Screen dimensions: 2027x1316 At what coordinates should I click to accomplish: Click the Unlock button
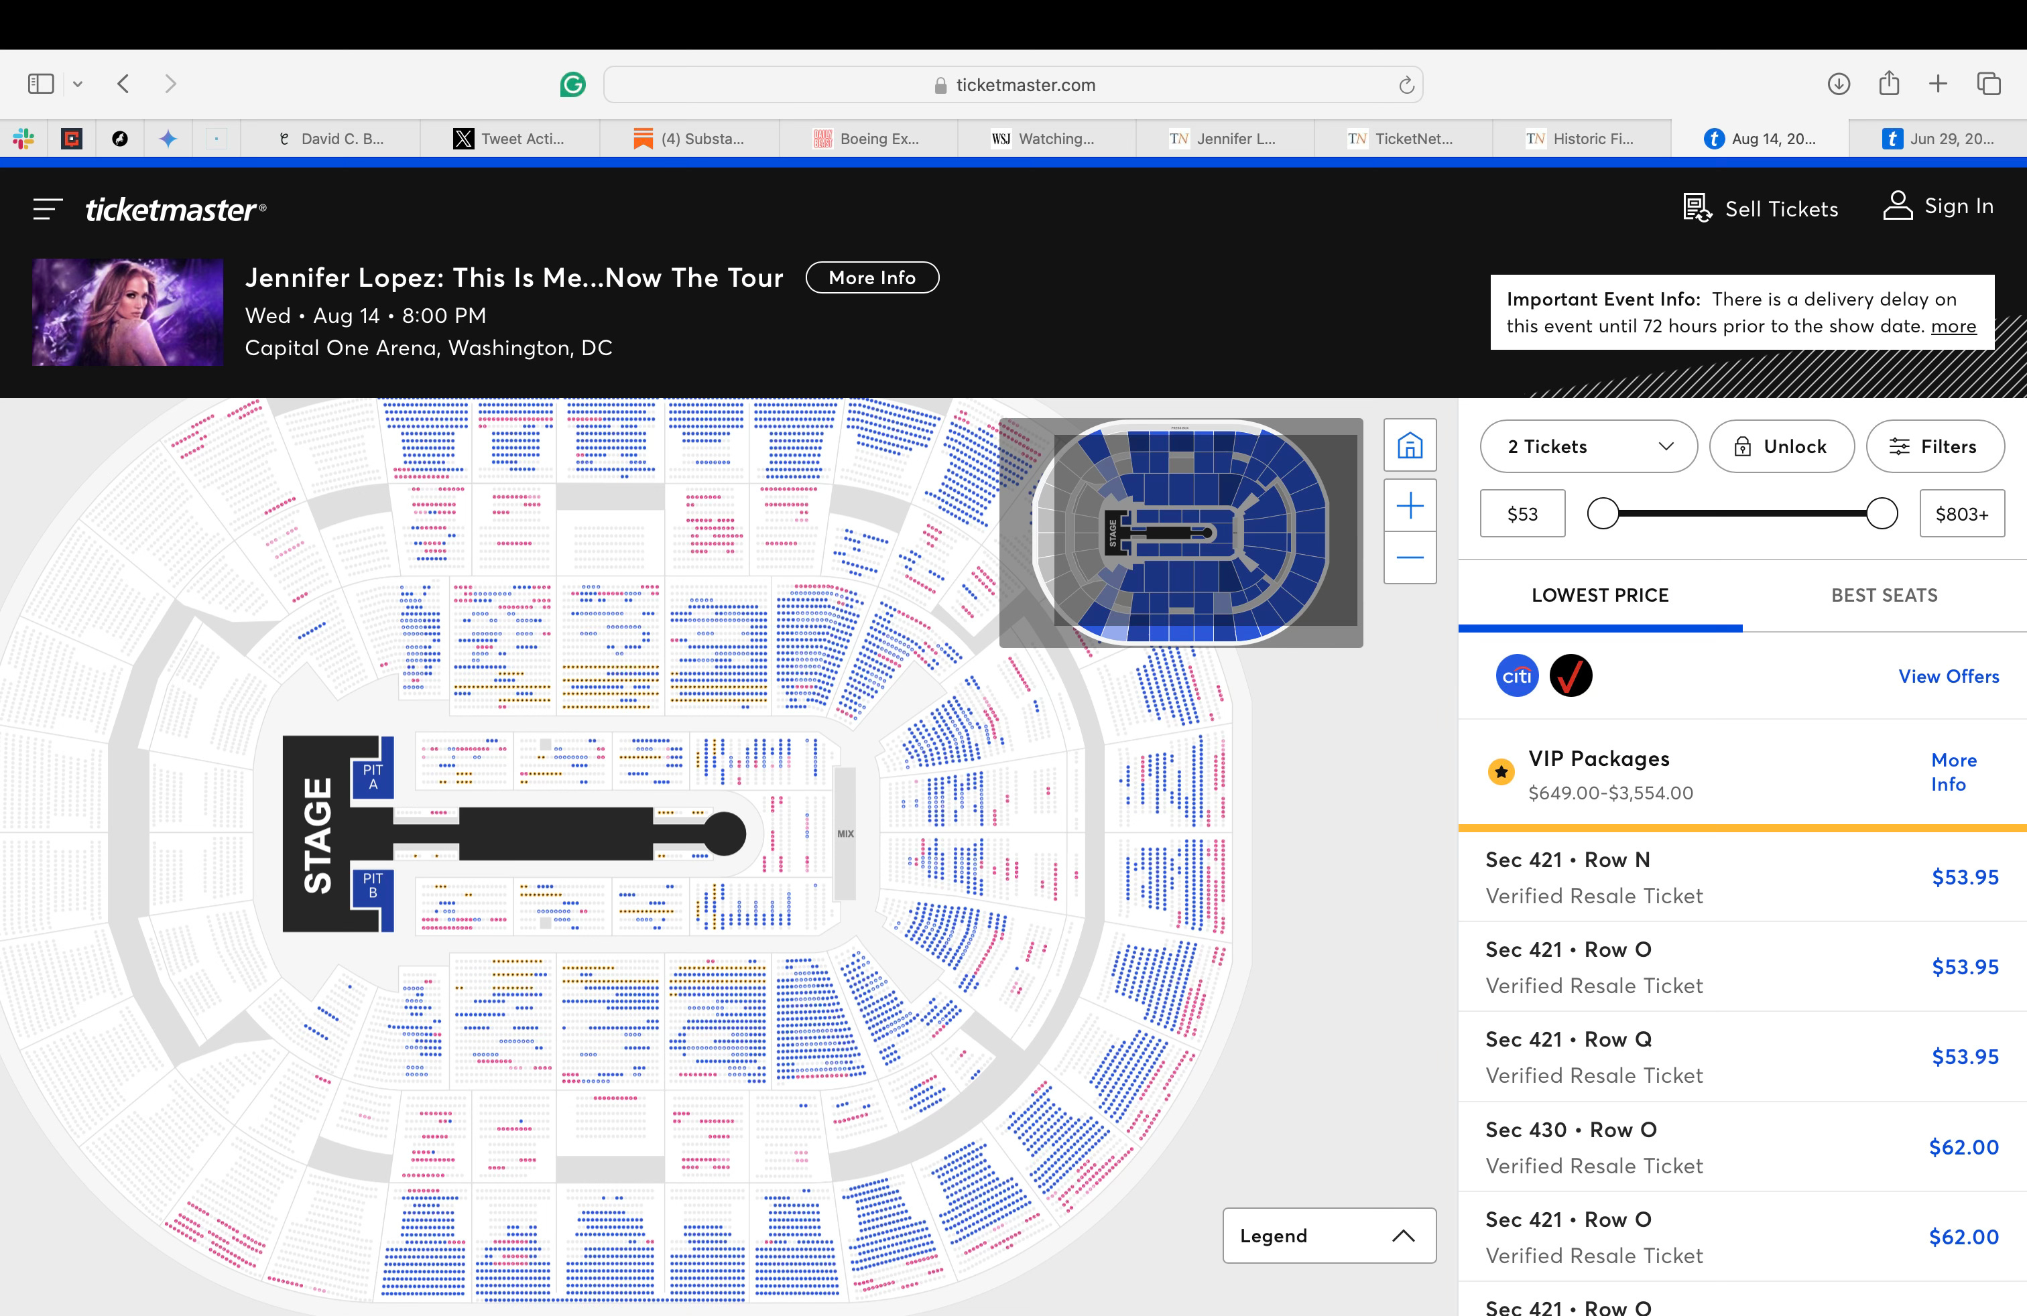(1781, 446)
